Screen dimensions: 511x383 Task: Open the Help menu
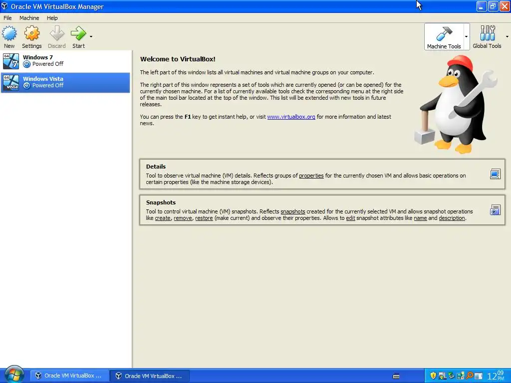click(52, 18)
